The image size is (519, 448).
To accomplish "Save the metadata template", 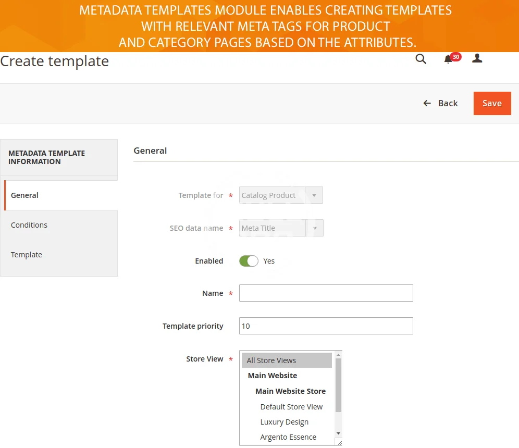I will click(492, 103).
